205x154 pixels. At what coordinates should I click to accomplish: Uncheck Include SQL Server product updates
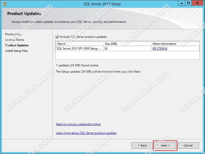click(57, 37)
